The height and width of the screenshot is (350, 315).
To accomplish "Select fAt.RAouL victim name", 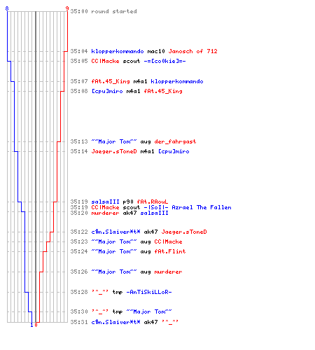I will pyautogui.click(x=153, y=202).
